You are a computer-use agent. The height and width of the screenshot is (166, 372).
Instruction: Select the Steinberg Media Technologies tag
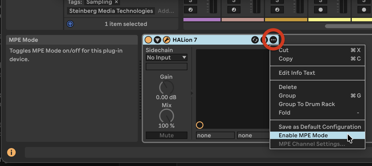click(111, 11)
